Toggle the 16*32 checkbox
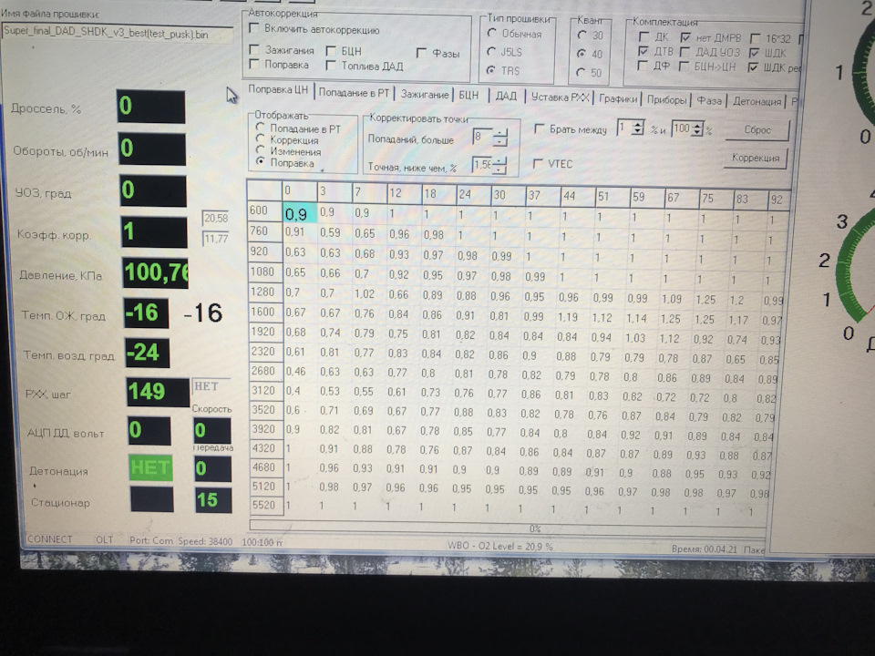The image size is (875, 656). click(755, 38)
